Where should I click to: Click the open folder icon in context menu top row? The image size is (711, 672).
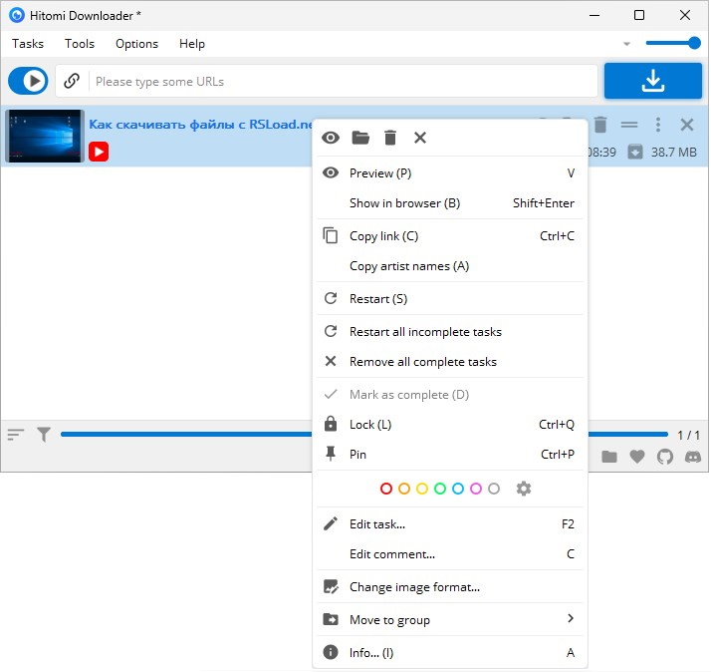(360, 138)
